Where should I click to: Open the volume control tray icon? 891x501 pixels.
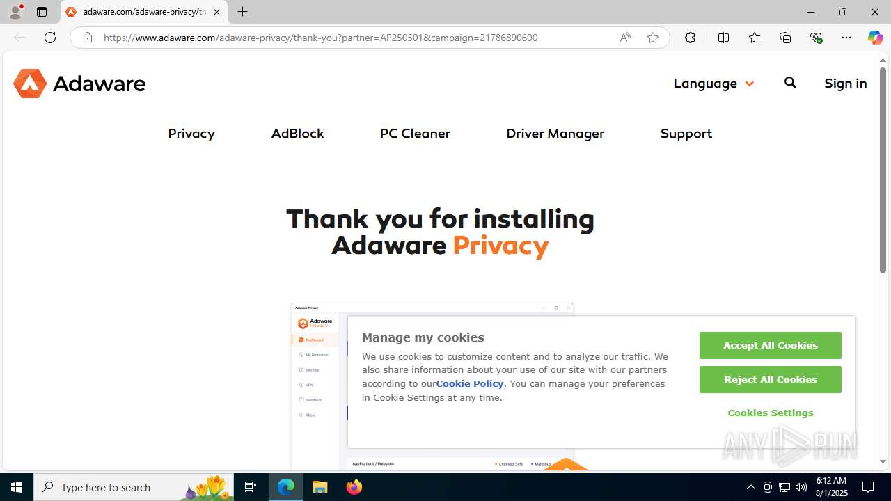(801, 487)
